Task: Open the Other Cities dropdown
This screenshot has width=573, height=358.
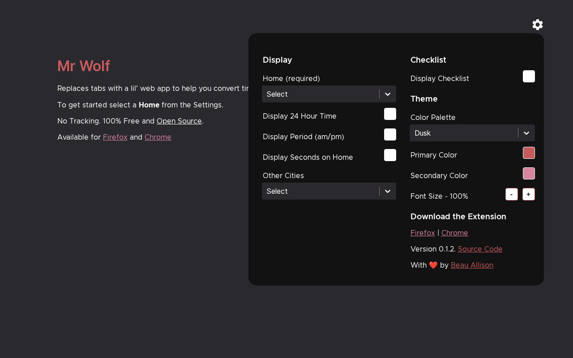Action: click(x=320, y=191)
